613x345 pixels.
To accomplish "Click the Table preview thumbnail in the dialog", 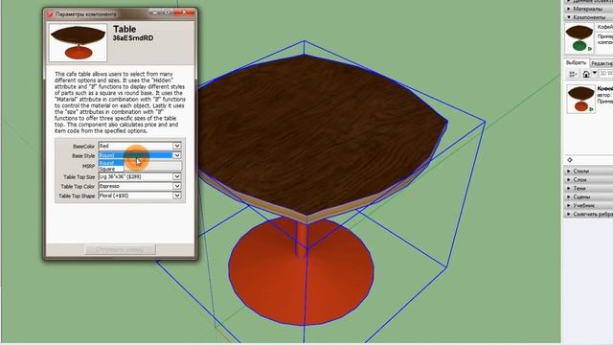I will click(x=78, y=42).
